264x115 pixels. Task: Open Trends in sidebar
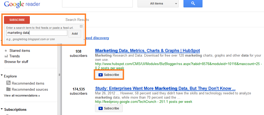click(x=15, y=56)
